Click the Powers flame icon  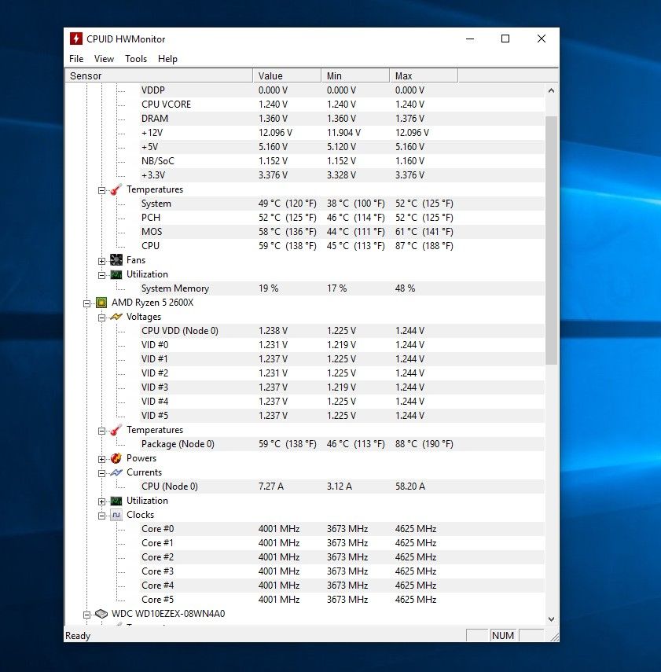(x=116, y=458)
